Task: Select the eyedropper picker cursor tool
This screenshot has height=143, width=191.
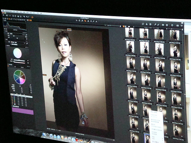Action: click(93, 21)
